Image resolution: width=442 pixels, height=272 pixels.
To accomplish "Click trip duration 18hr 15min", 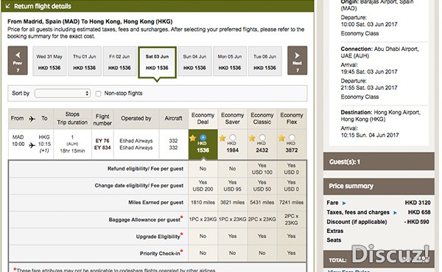I will click(x=72, y=151).
